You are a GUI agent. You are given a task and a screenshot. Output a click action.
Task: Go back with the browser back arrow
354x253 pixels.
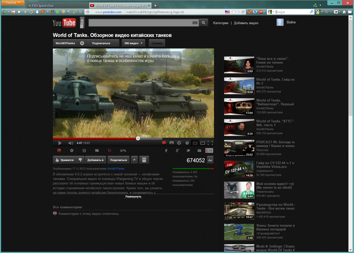pyautogui.click(x=19, y=12)
